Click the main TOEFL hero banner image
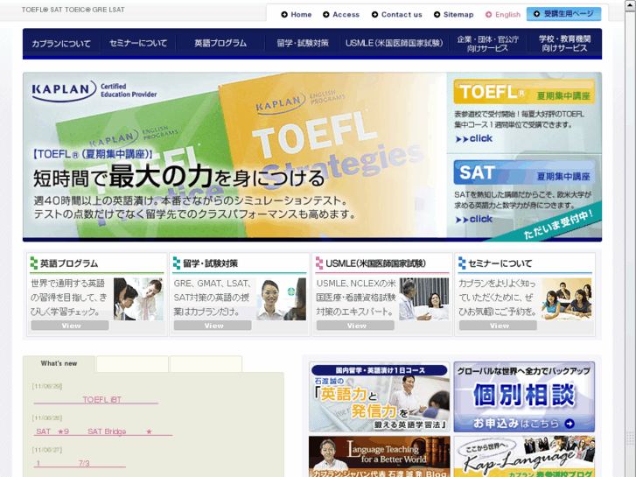636x477 pixels. click(x=234, y=155)
